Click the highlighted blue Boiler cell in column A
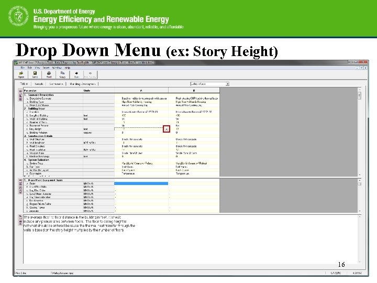Viewport: 377px width, 283px height. pos(141,183)
